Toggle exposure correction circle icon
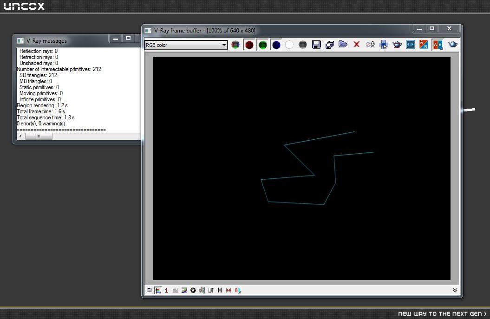This screenshot has width=490, height=319. (x=193, y=290)
